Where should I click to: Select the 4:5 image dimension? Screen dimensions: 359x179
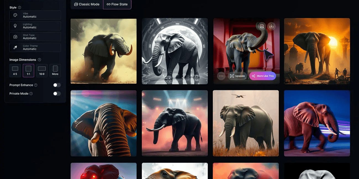pos(15,70)
